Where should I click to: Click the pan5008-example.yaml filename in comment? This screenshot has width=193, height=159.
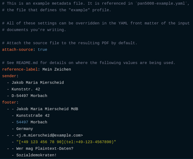click(161, 3)
